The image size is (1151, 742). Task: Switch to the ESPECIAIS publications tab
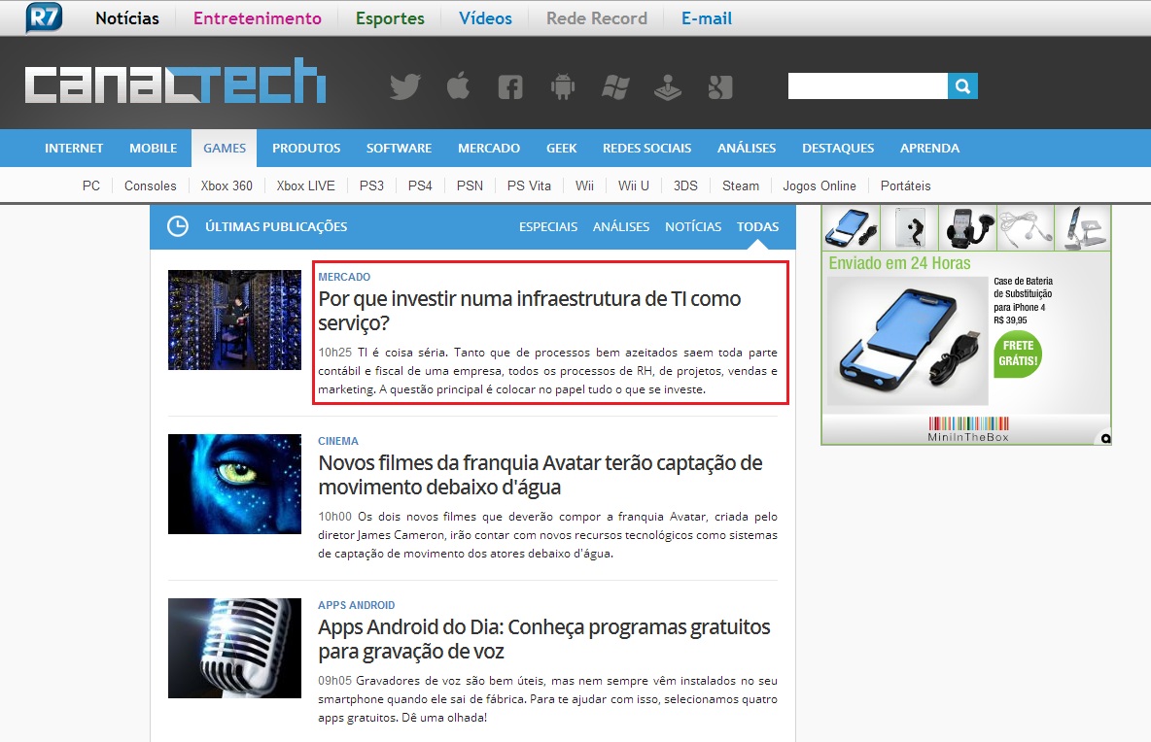point(548,226)
